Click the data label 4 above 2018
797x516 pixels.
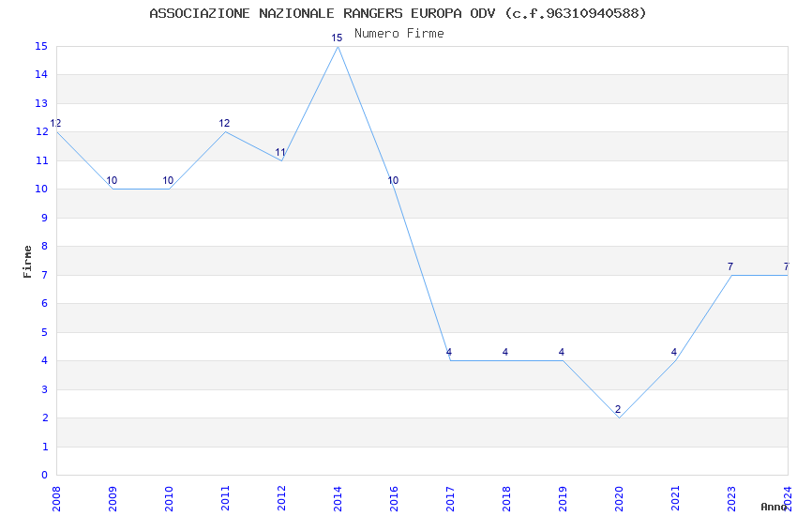coord(505,352)
